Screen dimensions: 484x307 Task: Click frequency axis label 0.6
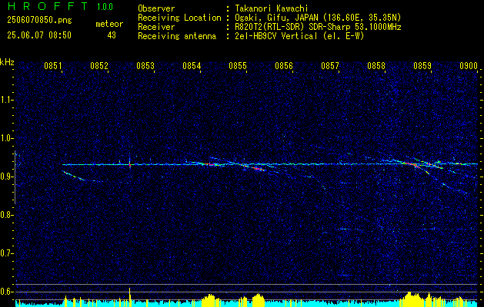(6, 292)
